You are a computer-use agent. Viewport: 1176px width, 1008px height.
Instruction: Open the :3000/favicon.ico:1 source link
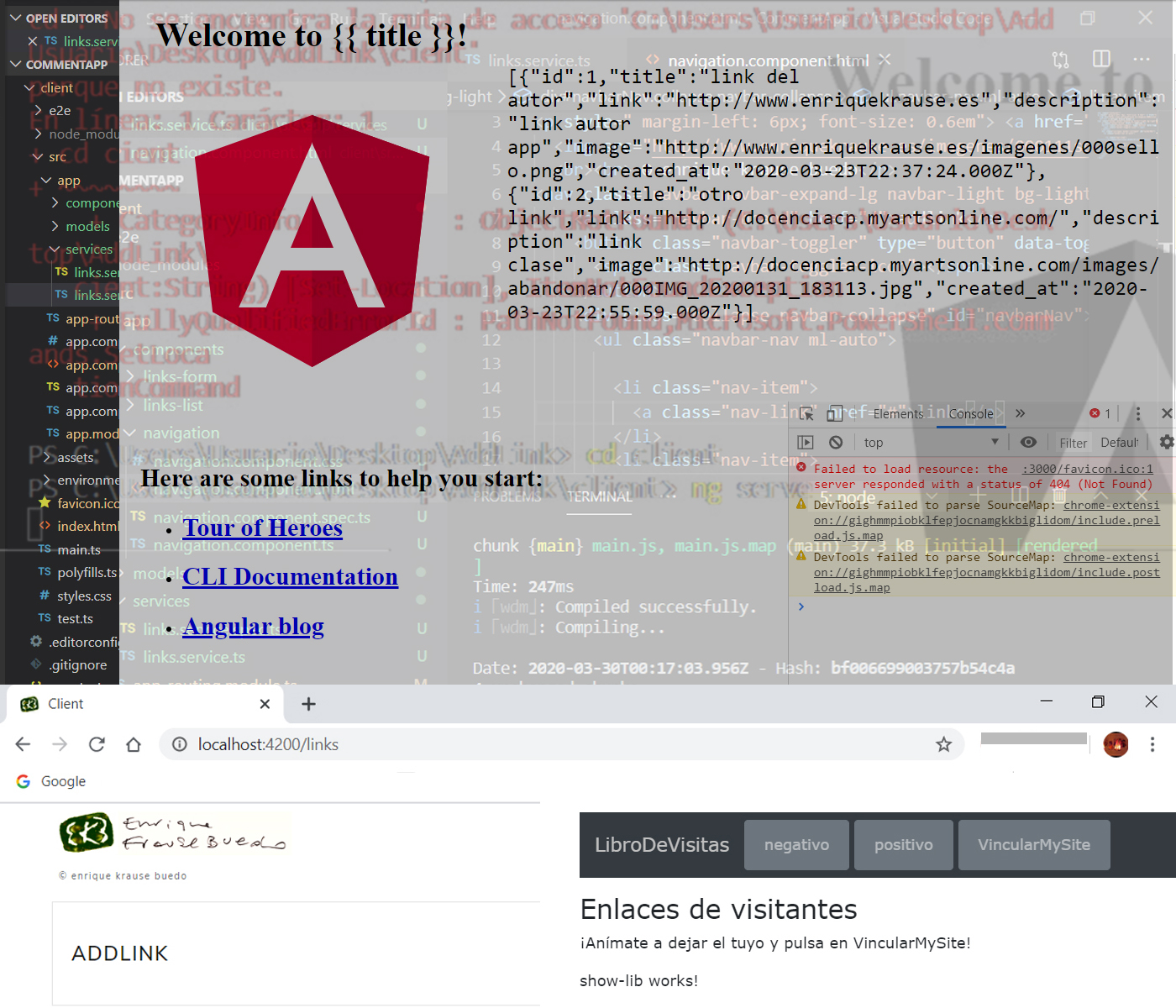click(1087, 469)
